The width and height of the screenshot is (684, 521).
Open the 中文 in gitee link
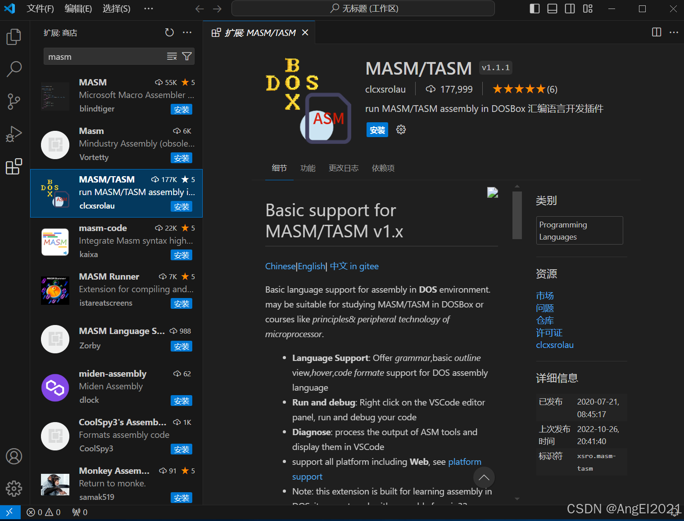[354, 266]
